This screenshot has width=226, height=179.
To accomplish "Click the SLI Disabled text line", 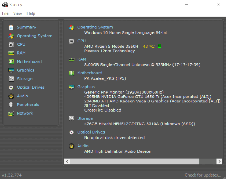I will (x=97, y=106).
